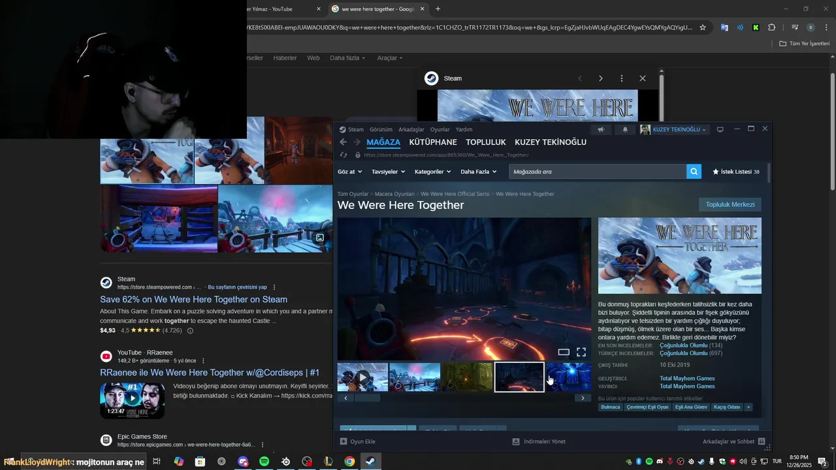Click Oyun Ekle at Steam bottom bar
This screenshot has width=836, height=470.
point(358,441)
